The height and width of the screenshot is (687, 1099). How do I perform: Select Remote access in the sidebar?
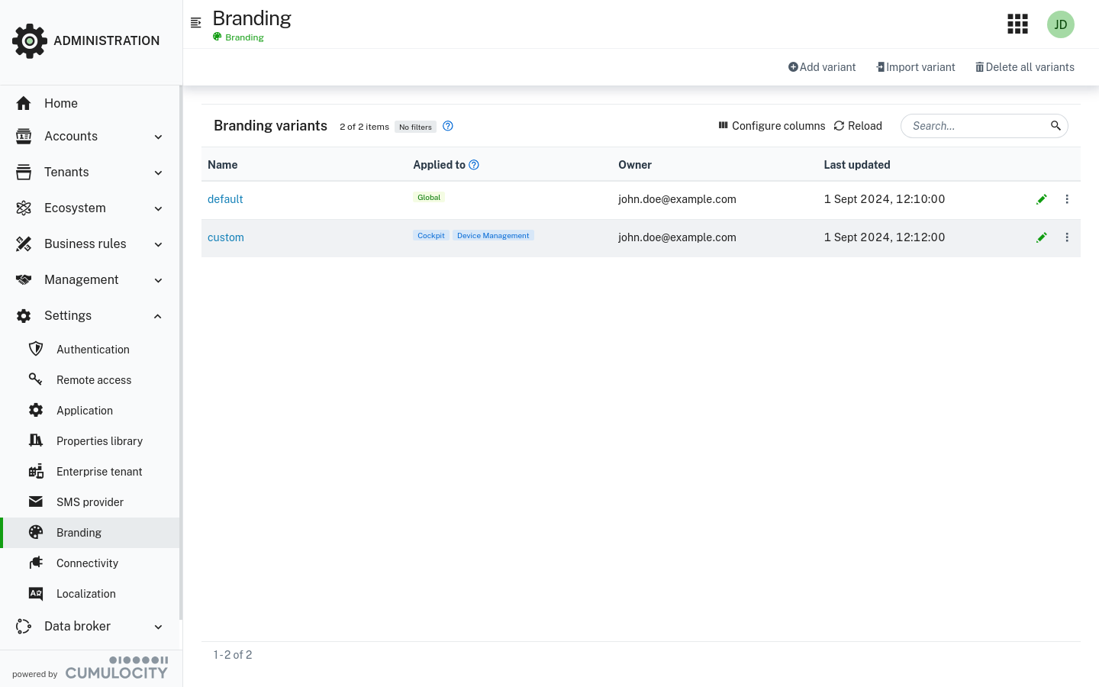coord(94,379)
